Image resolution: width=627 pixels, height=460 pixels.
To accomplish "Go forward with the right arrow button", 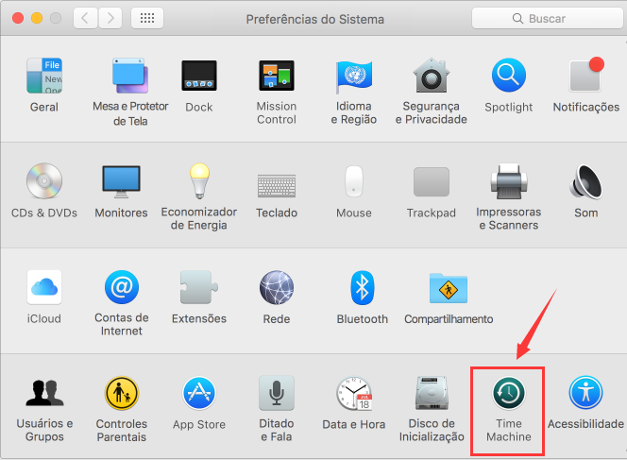I will (110, 18).
